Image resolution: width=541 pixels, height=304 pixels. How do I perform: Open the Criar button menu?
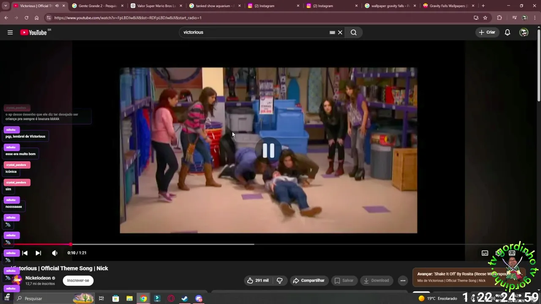(x=487, y=32)
